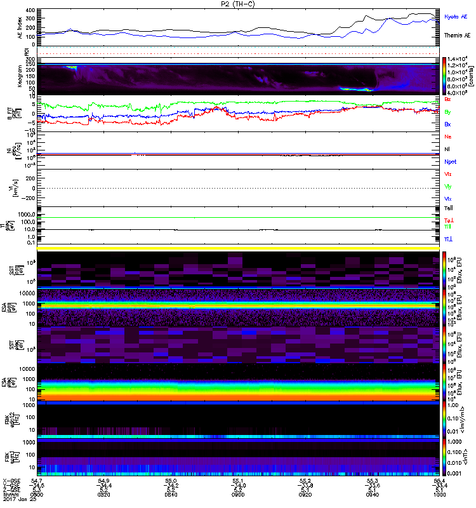Viewport: 476px width, 508px height.
Task: Click the plot title "P2 (TH-C)"
Action: [x=238, y=4]
